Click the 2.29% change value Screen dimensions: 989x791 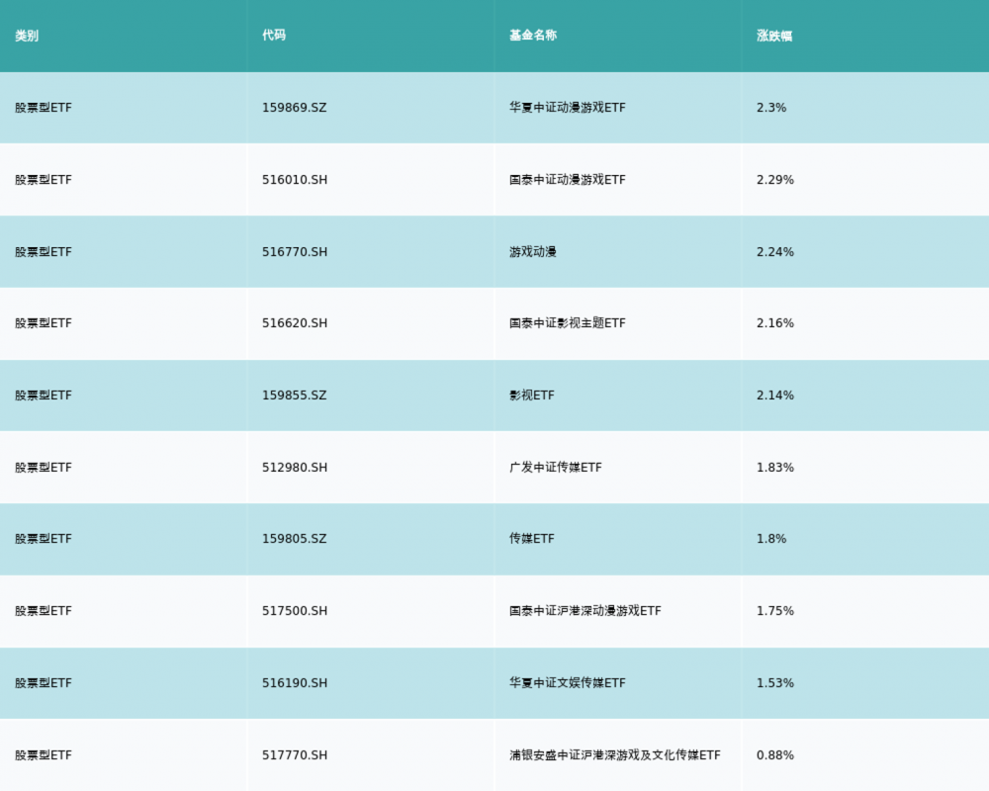(775, 180)
